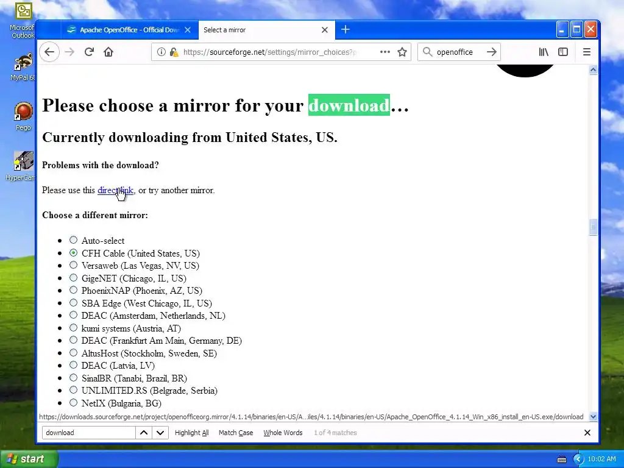Open the hamburger application menu
624x468 pixels.
coord(587,52)
